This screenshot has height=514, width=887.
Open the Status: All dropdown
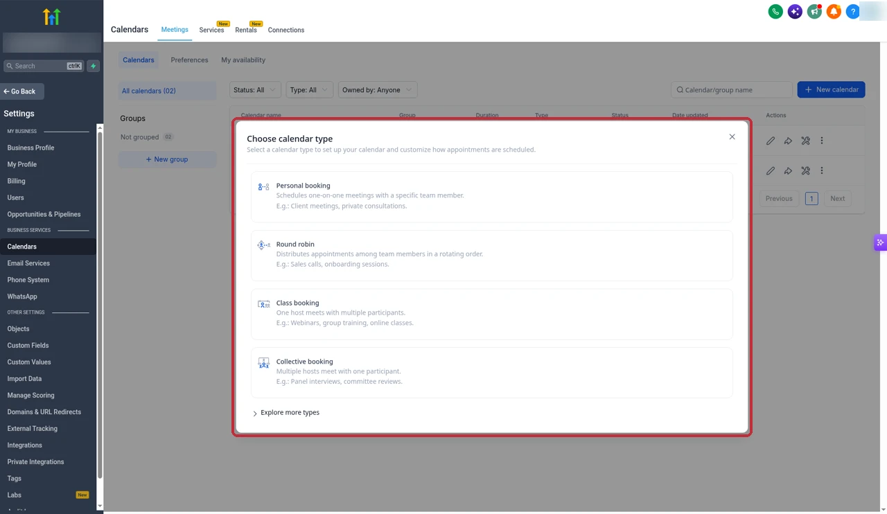coord(255,90)
